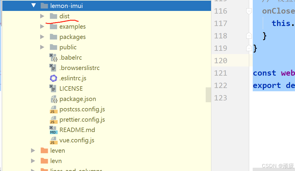This screenshot has width=295, height=171.
Task: Select the ESLint icon next to .eslintrc.js
Action: click(x=53, y=78)
